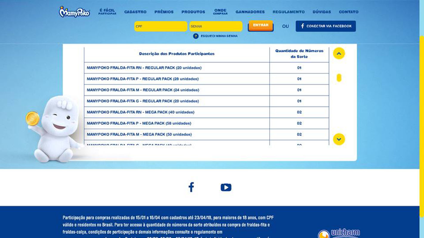Open Onde Comprar menu item
The image size is (424, 238).
pos(220,12)
